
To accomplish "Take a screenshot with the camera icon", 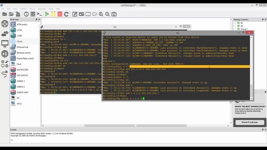I will pyautogui.click(x=114, y=14).
